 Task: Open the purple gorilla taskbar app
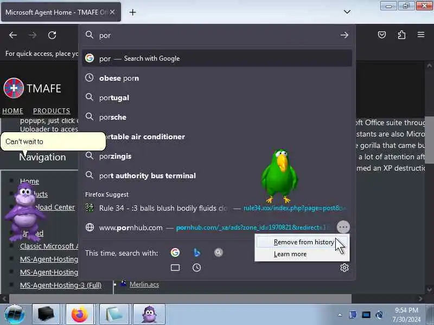(150, 314)
